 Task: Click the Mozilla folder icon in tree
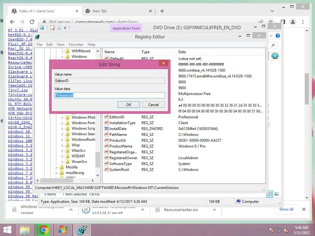[x=62, y=167]
